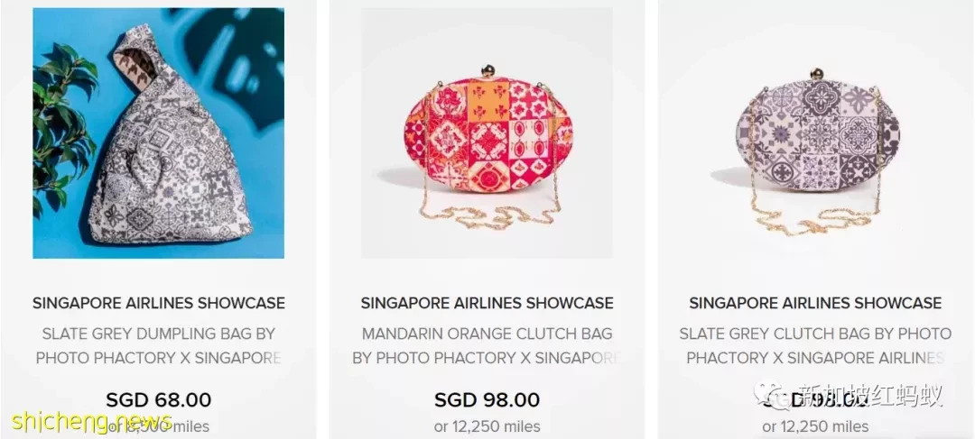Click the green plant in the dumpling bag photo
975x439 pixels.
click(62, 124)
